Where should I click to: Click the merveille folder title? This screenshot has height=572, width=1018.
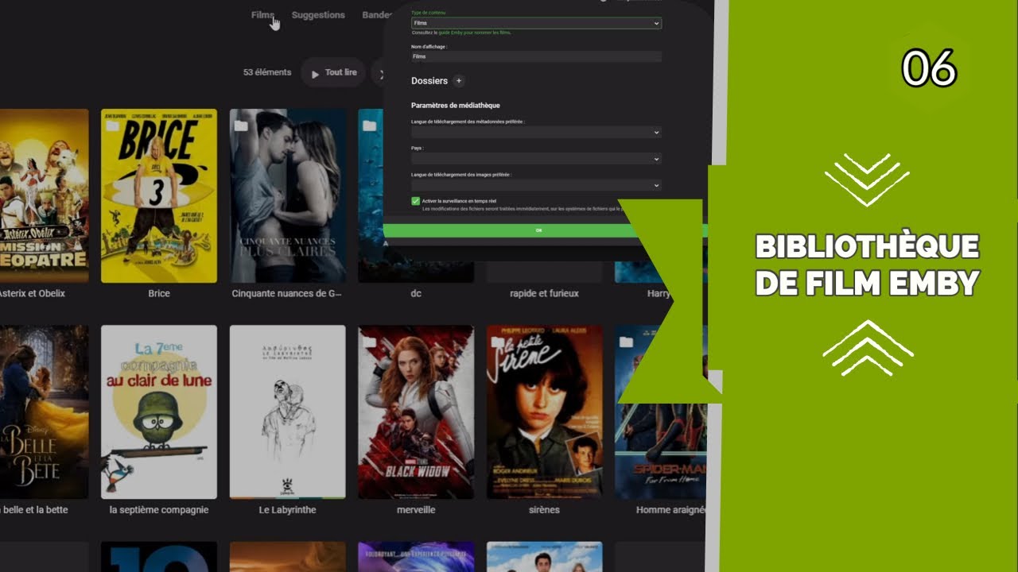(416, 510)
